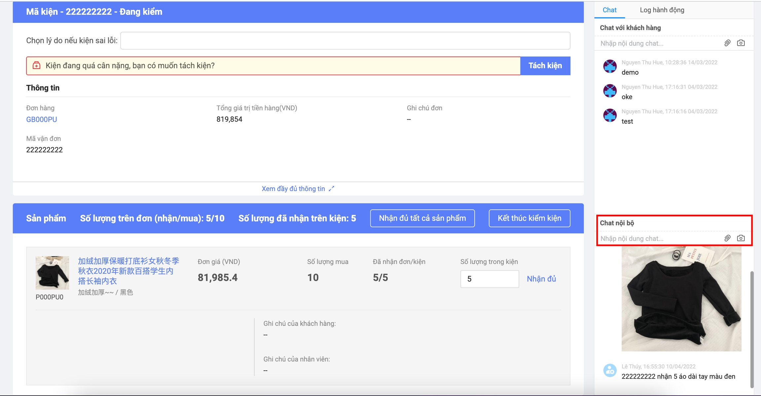Screen dimensions: 761x396
Task: Click red package warning icon in alert
Action: pos(37,65)
